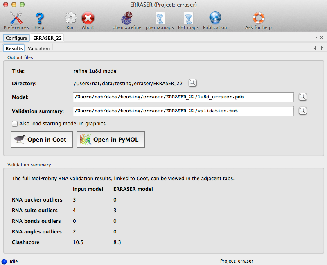327x265 pixels.
Task: Enable Also load starting model in graphics
Action: coord(15,124)
